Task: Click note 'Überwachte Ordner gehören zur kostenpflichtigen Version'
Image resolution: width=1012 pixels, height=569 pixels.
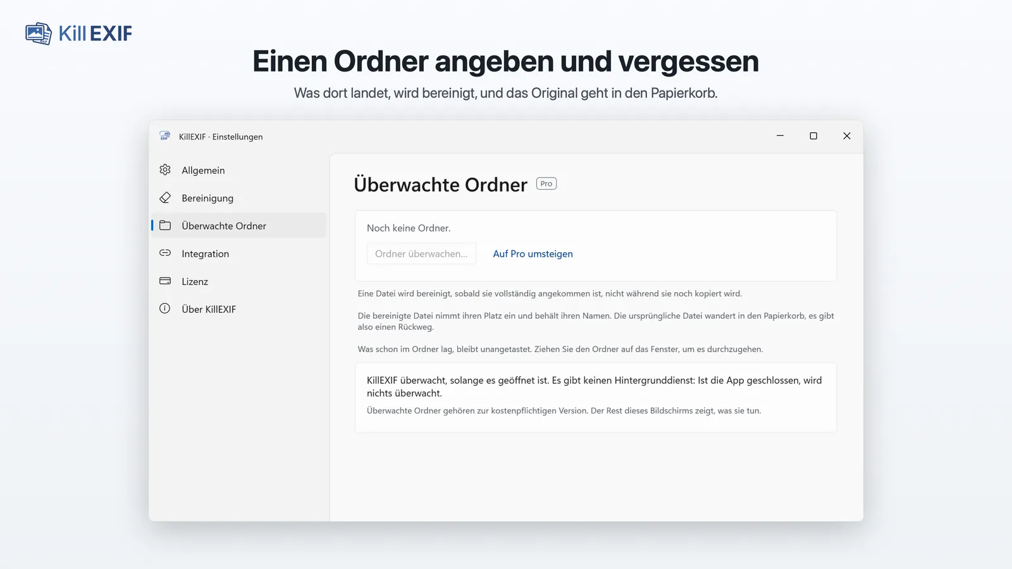Action: click(477, 410)
